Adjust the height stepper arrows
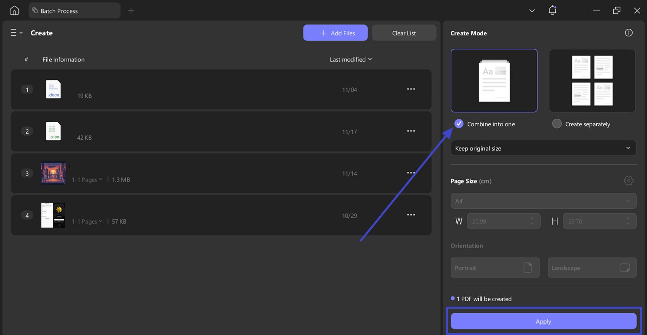This screenshot has height=335, width=647. click(628, 221)
